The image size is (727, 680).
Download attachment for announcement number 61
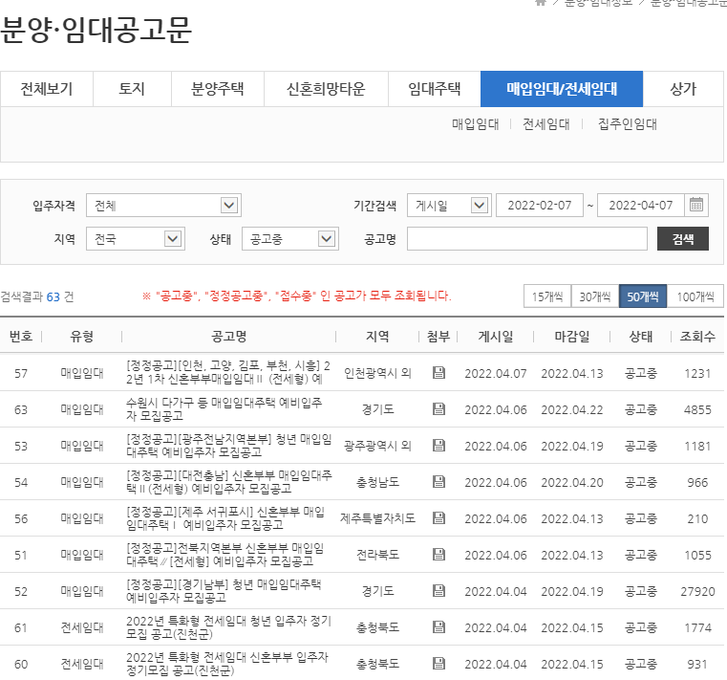click(x=438, y=627)
